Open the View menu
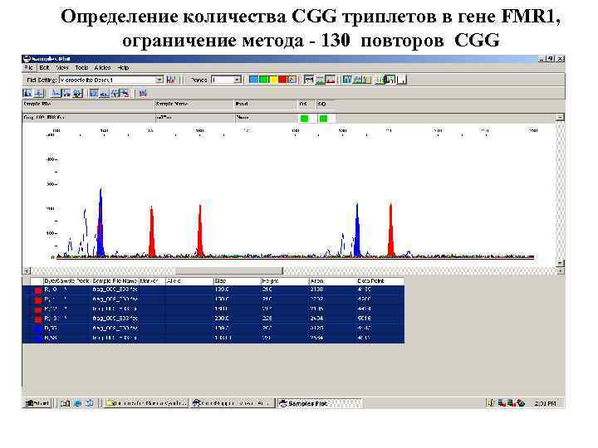 pyautogui.click(x=62, y=67)
